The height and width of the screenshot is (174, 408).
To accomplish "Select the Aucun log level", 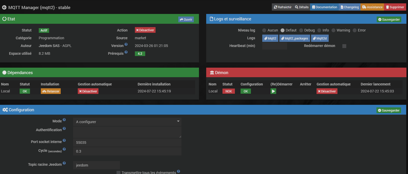I will [264, 30].
